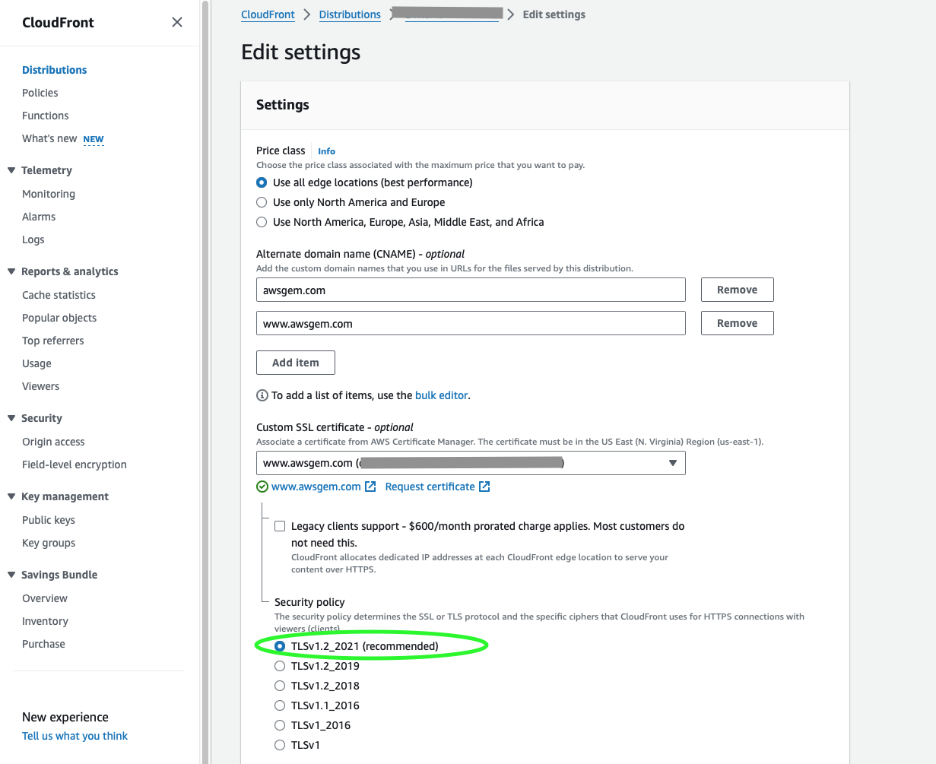Viewport: 936px width, 764px height.
Task: Open Viewers report
Action: pyautogui.click(x=40, y=386)
